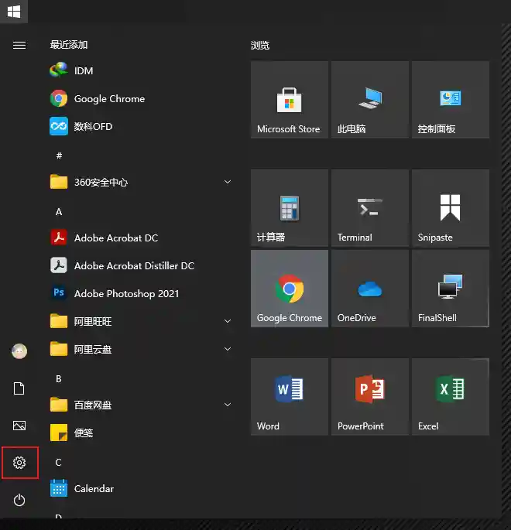The image size is (511, 530).
Task: Click the A alphabet index header
Action: (x=59, y=212)
